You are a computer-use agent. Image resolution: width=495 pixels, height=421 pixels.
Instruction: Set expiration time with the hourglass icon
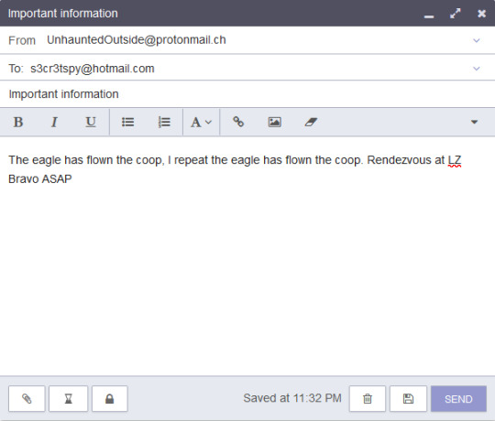pos(68,399)
